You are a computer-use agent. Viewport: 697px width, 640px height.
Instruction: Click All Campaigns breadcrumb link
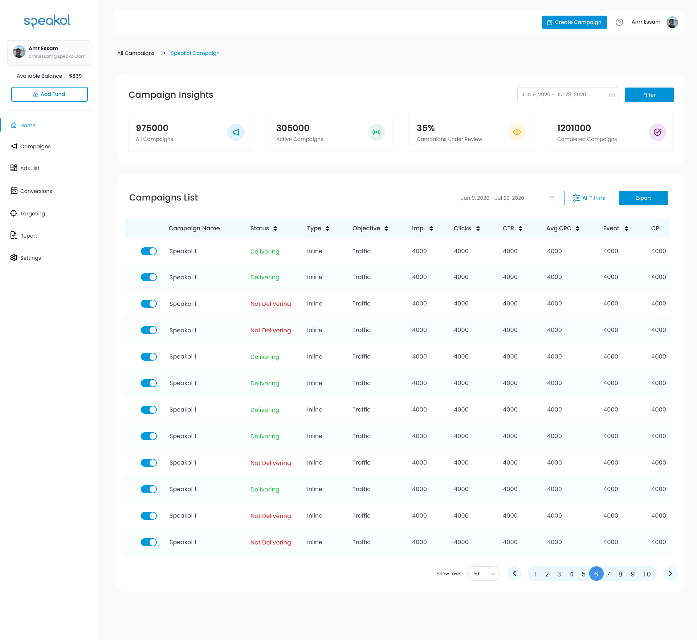click(x=136, y=53)
